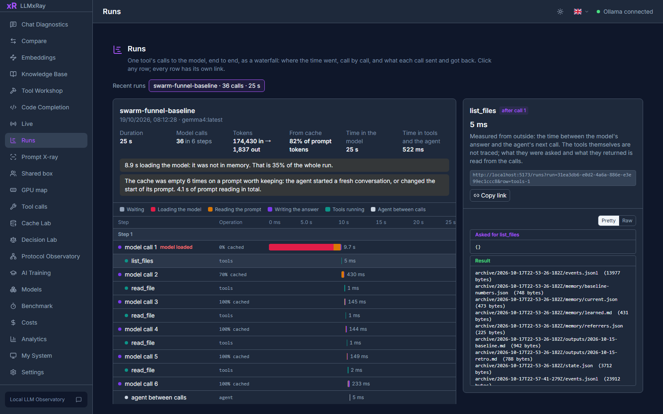Screen dimensions: 663x414
Task: Click the LLMxRay logo
Action: [26, 6]
